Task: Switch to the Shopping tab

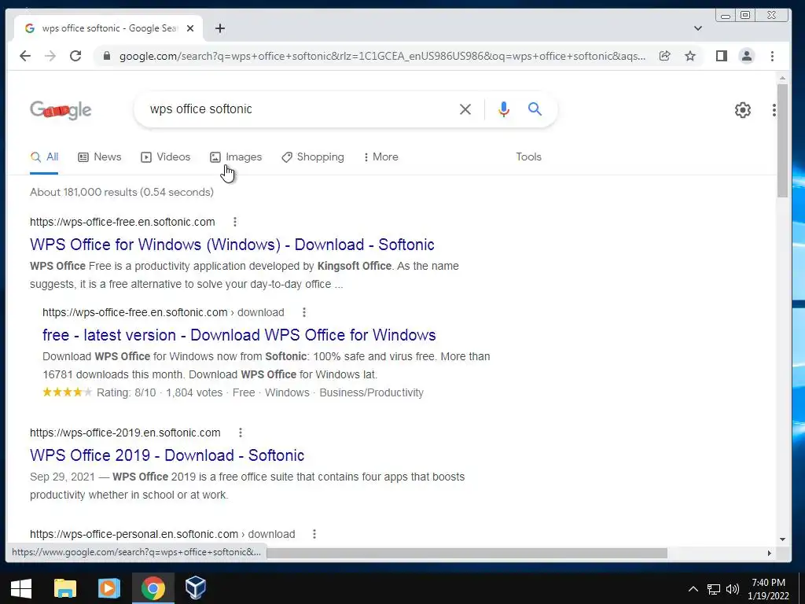Action: point(313,157)
